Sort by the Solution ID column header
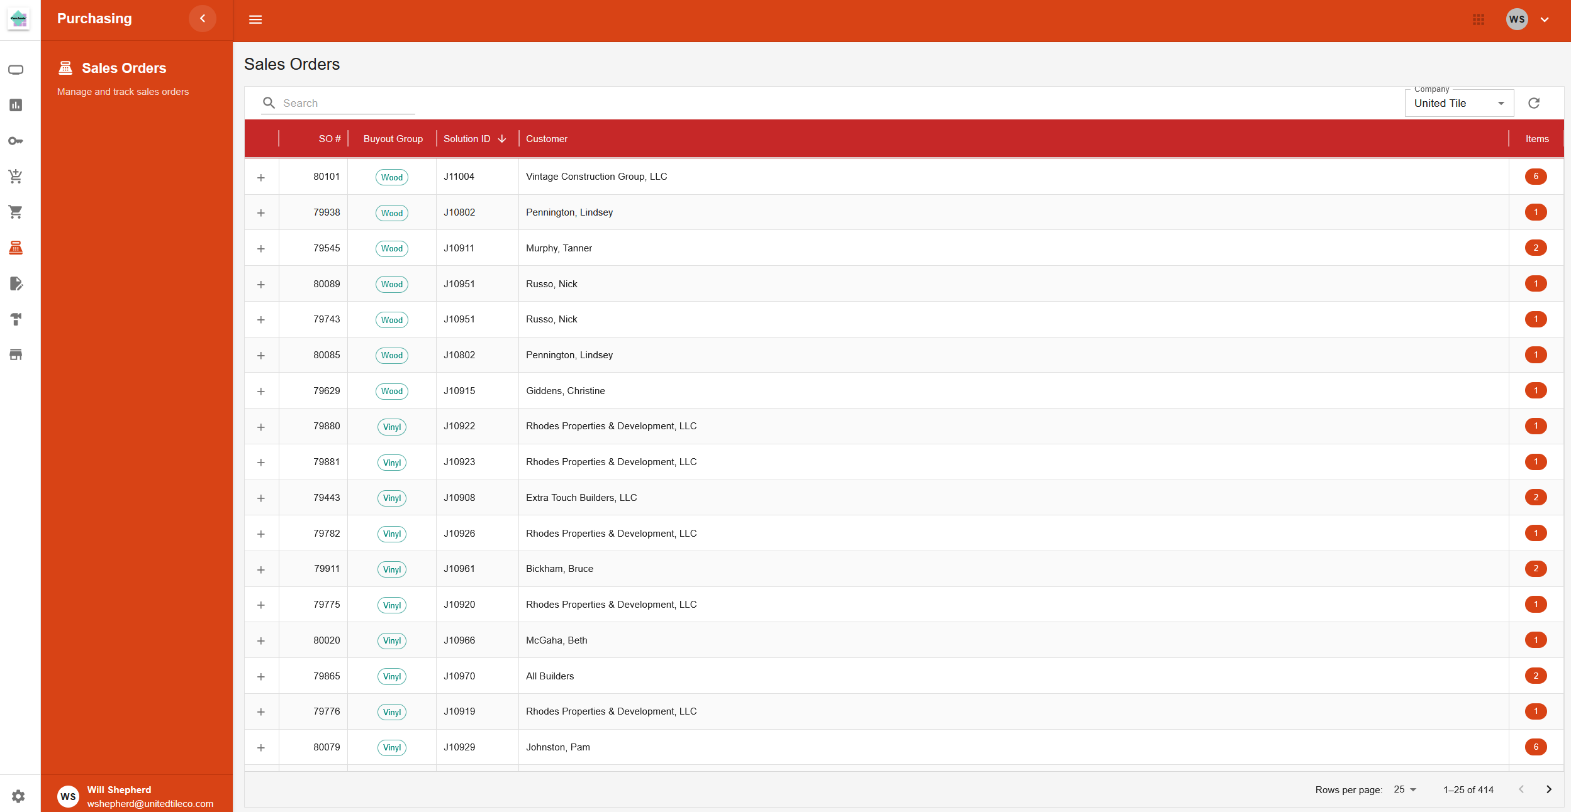The width and height of the screenshot is (1571, 812). (467, 138)
